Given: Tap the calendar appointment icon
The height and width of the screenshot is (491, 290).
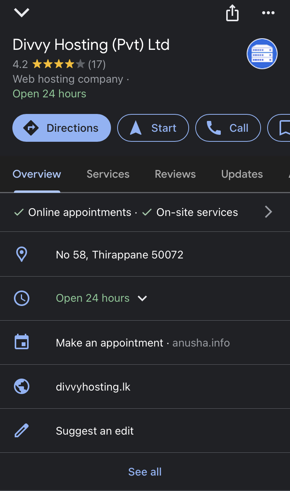Looking at the screenshot, I should pos(22,342).
